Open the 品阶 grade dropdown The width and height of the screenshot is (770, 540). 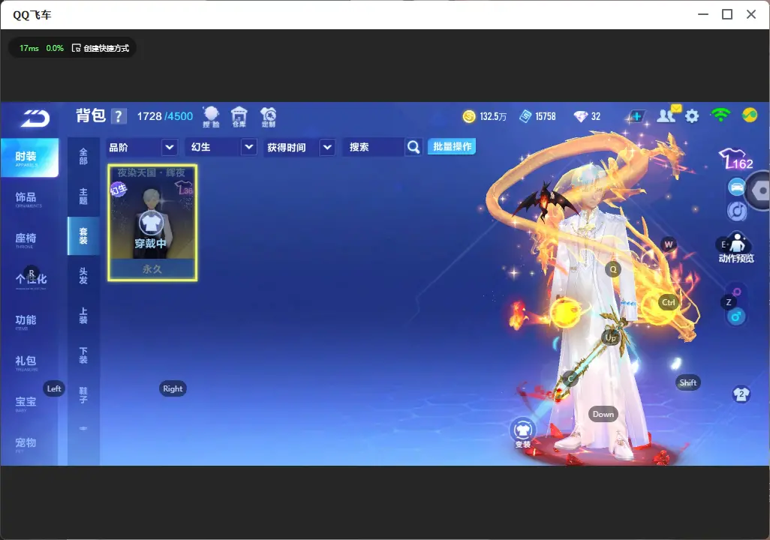click(x=142, y=147)
